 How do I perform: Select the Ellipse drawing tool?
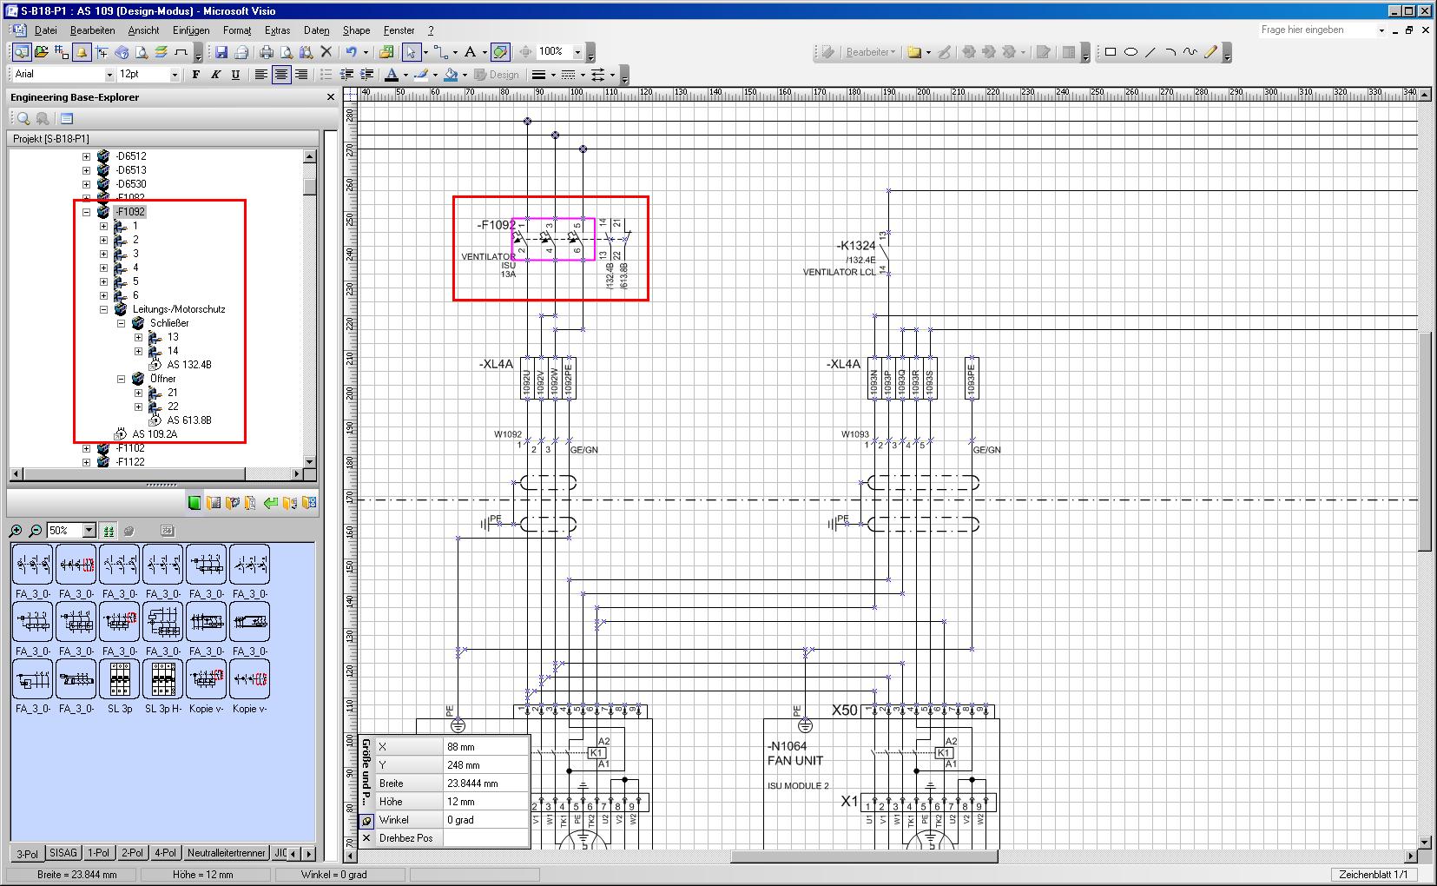[x=1130, y=52]
